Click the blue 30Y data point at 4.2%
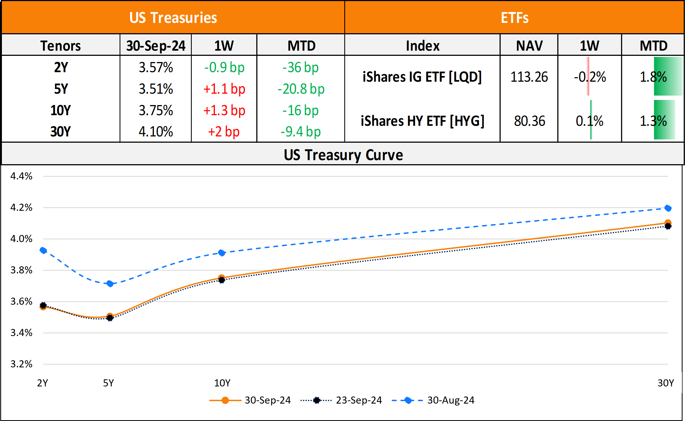This screenshot has height=421, width=685. pyautogui.click(x=668, y=208)
